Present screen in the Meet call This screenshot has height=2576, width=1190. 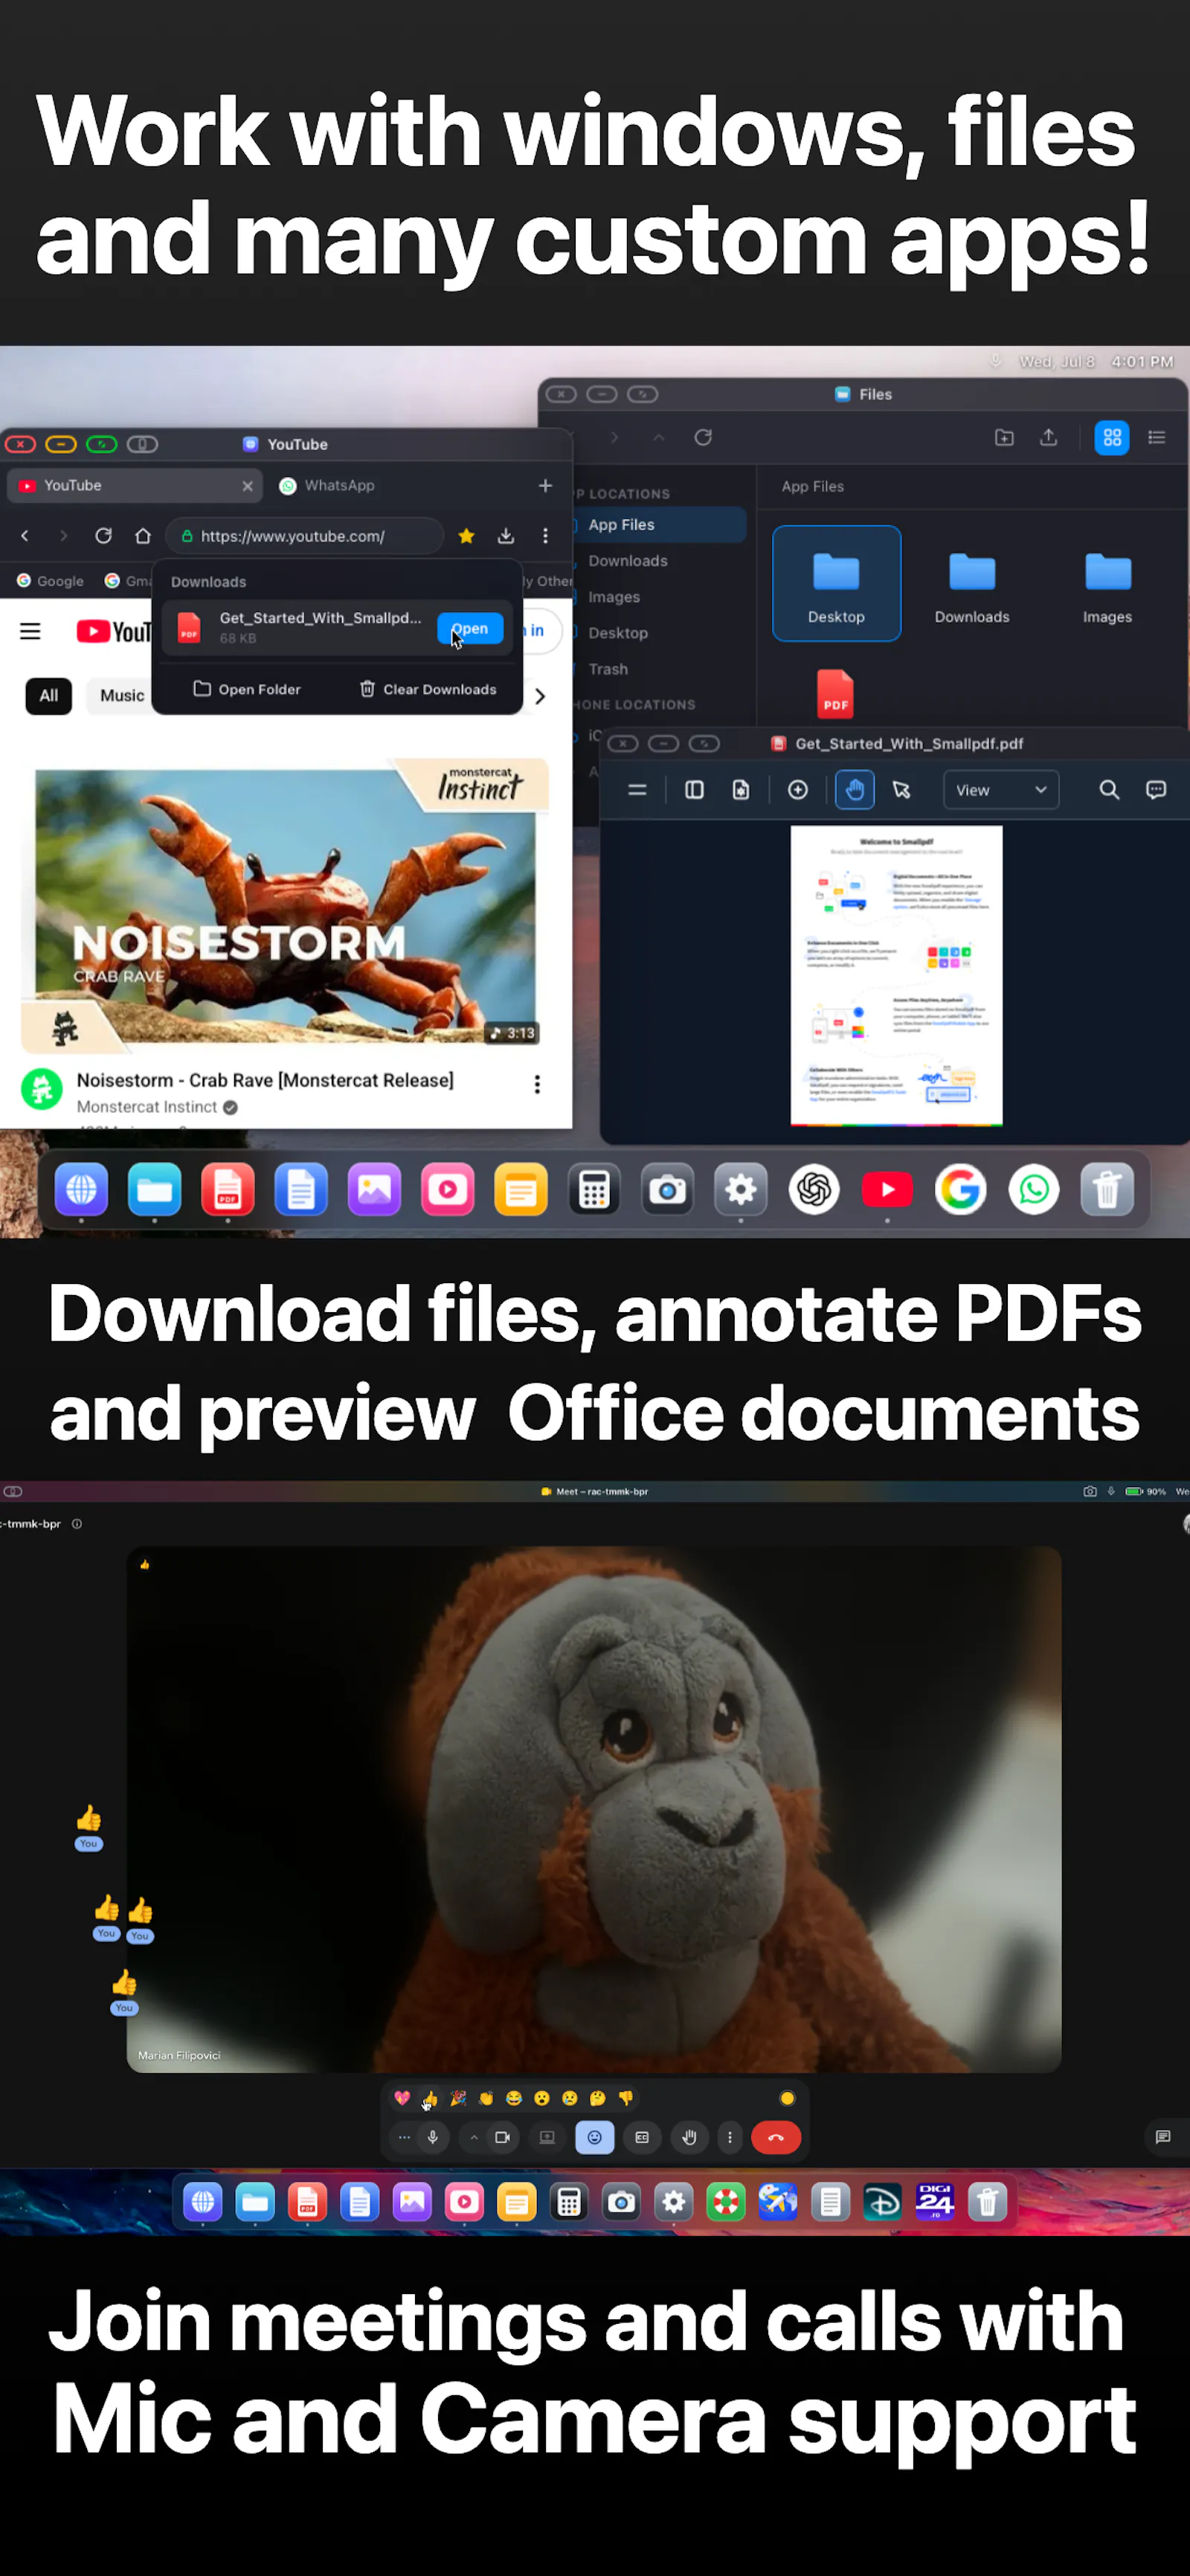(x=547, y=2137)
